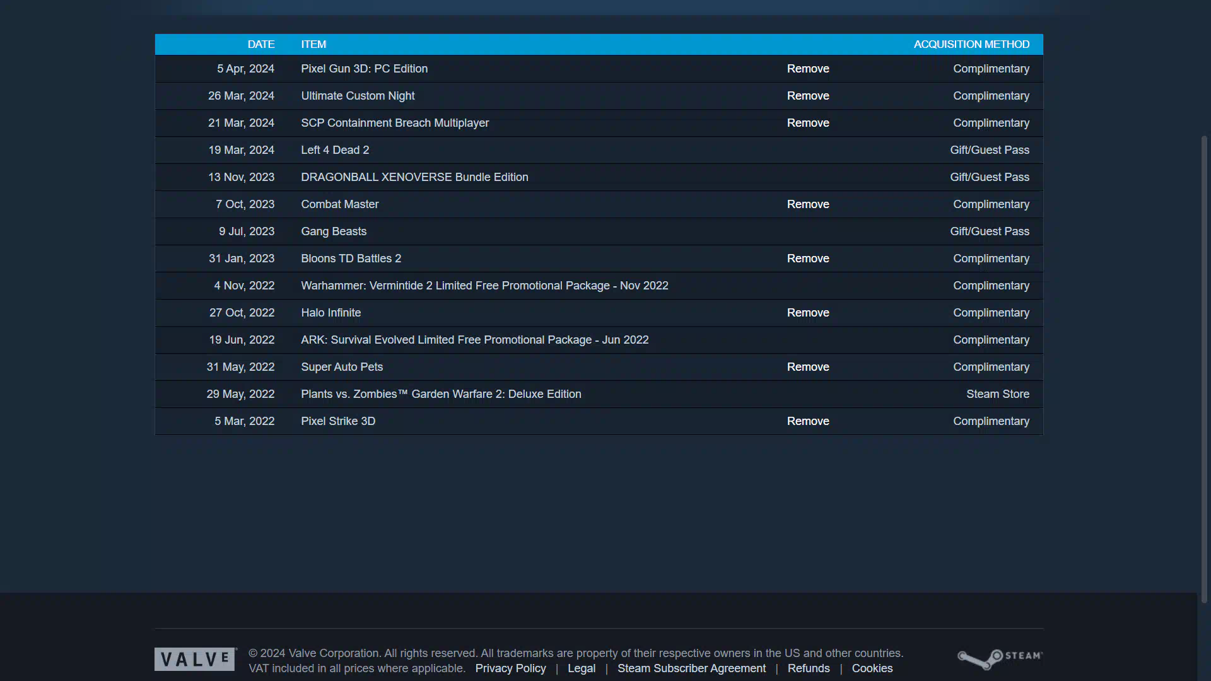Select the Warhammer: Vermintide 2 promotional package row
Viewport: 1211px width, 681px height.
[x=599, y=286]
